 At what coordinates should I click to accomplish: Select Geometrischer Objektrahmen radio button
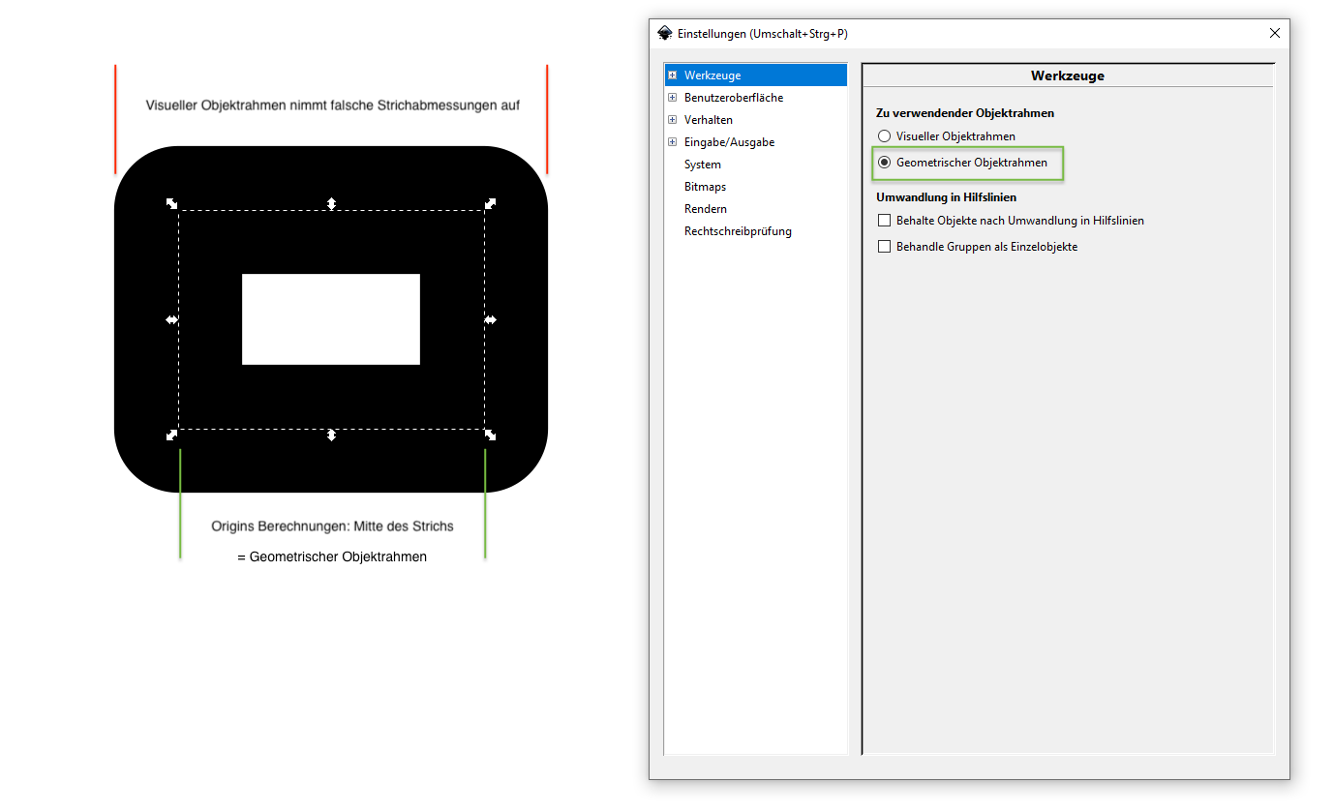pos(884,163)
